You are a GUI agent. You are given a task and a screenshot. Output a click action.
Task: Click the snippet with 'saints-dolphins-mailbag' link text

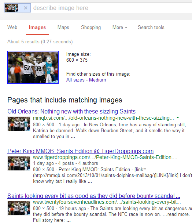(x=112, y=175)
